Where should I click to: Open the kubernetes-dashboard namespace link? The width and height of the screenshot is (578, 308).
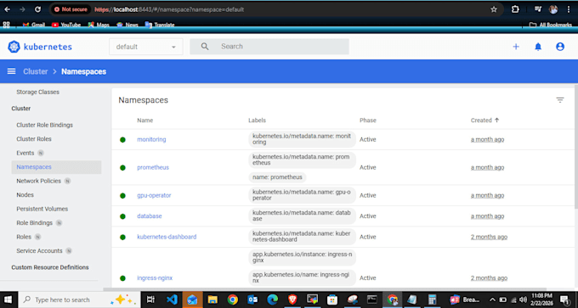[167, 237]
